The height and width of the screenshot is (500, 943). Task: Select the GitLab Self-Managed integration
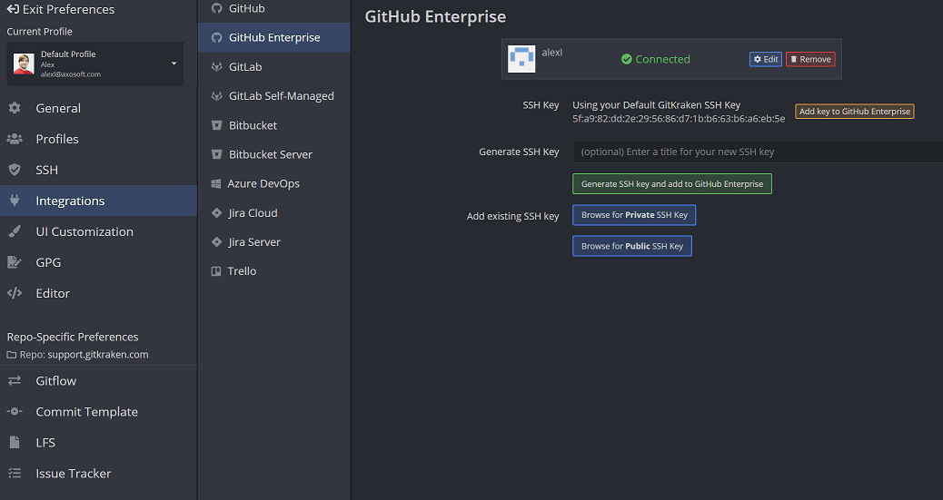point(281,96)
